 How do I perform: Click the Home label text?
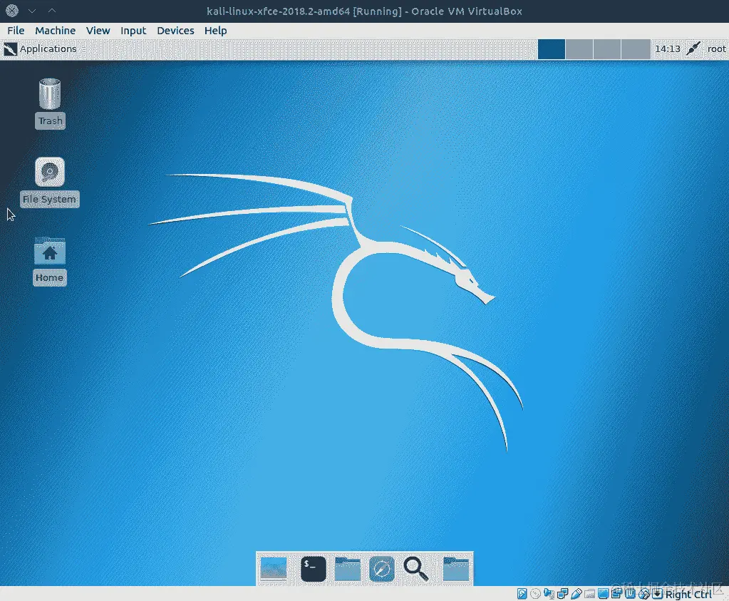coord(49,278)
